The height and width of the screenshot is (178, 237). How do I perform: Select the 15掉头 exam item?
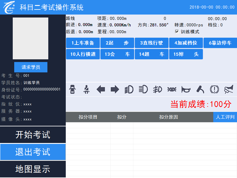[x=186, y=54]
